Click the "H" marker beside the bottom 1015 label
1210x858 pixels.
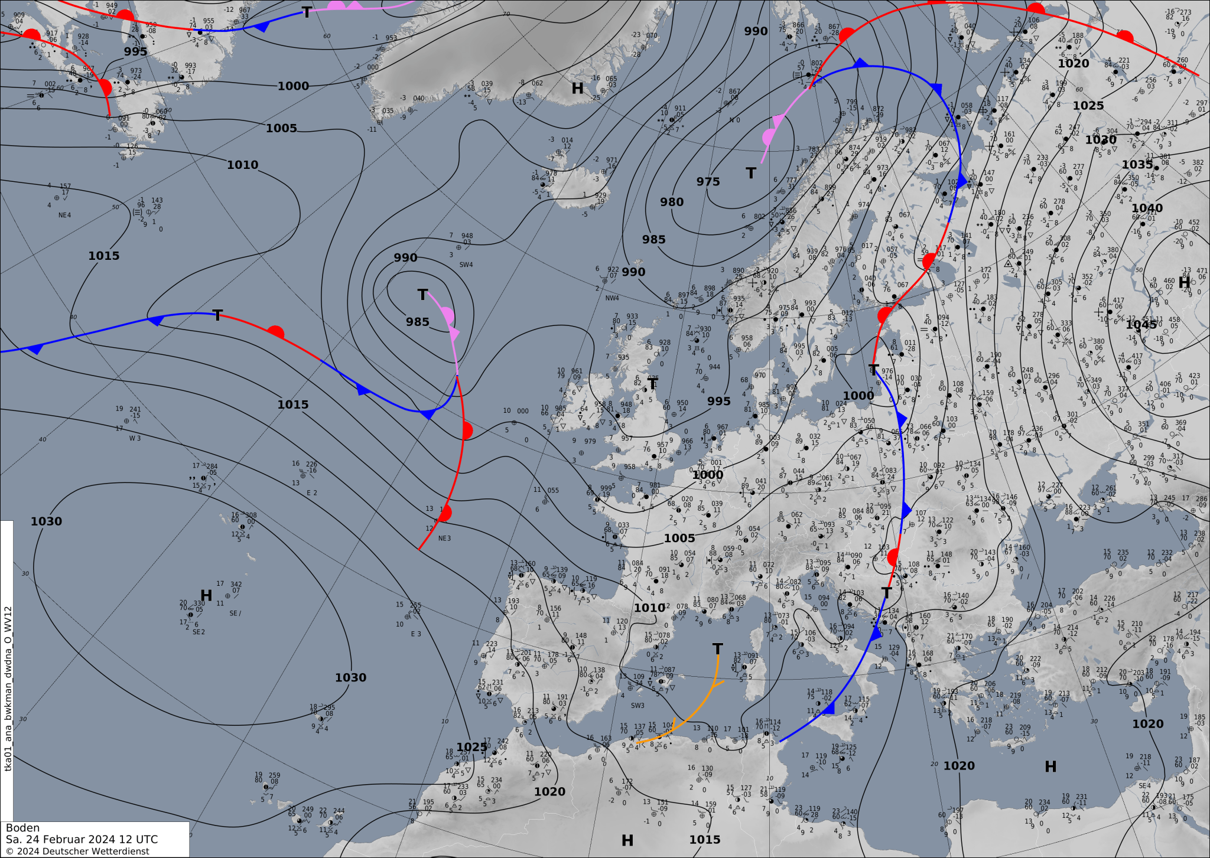tap(627, 840)
